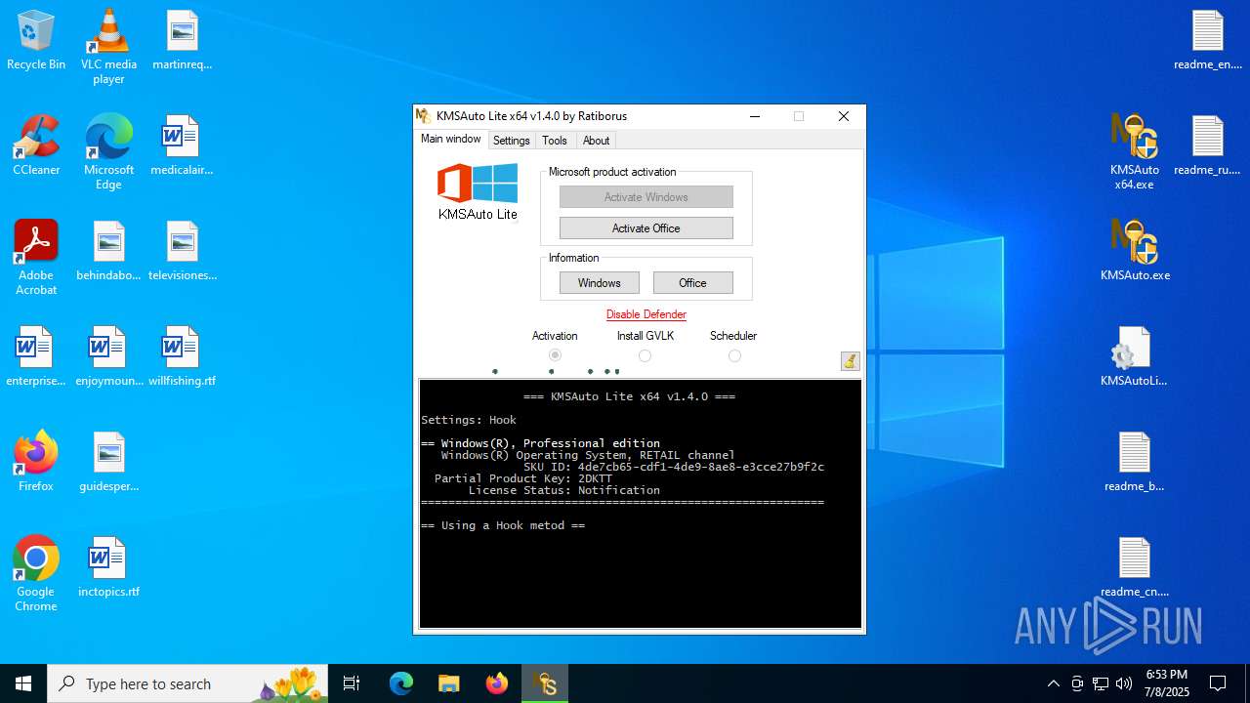Click the KMSAuto title bar app icon
Screen dimensions: 1250x703
(424, 116)
